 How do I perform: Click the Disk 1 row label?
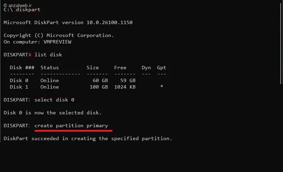pyautogui.click(x=19, y=87)
